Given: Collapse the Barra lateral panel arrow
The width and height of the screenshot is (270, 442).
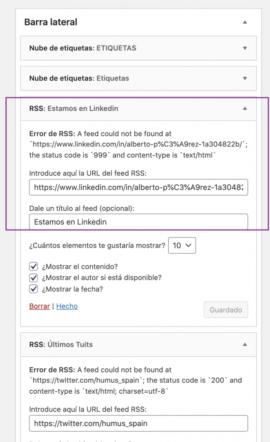Looking at the screenshot, I should tap(245, 22).
